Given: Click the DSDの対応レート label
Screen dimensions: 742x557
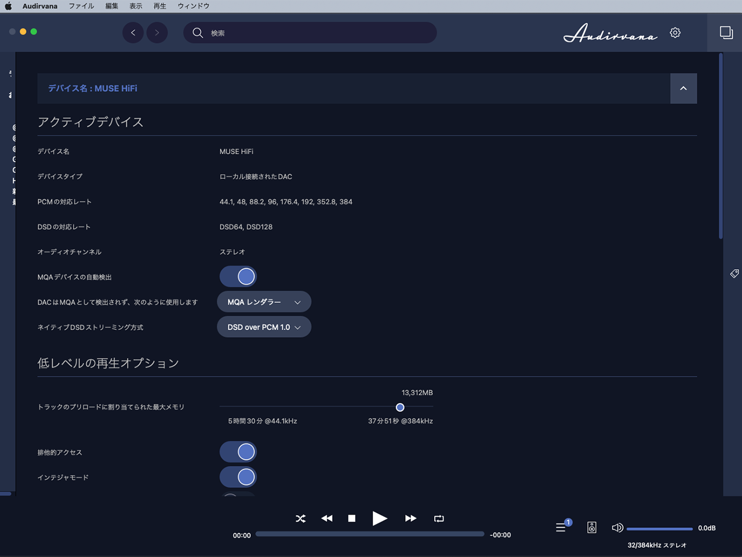Looking at the screenshot, I should [64, 227].
